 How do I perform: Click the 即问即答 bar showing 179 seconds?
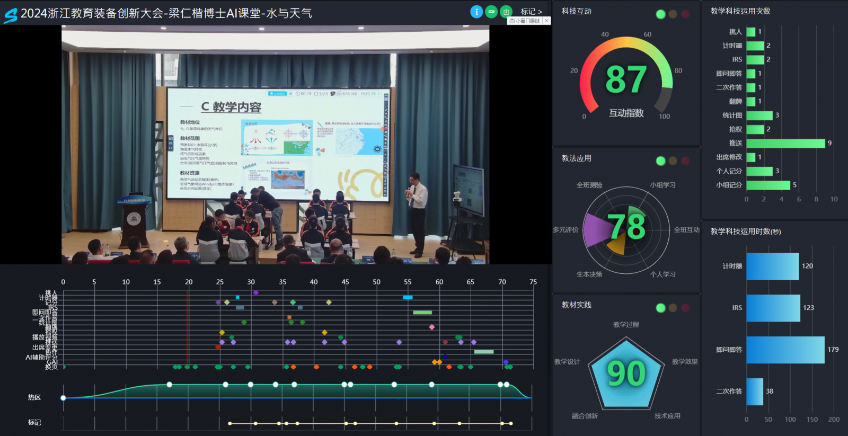click(785, 350)
